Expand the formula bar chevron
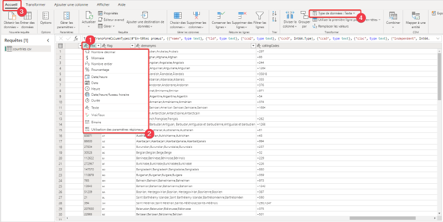This screenshot has width=443, height=222. pyautogui.click(x=438, y=39)
